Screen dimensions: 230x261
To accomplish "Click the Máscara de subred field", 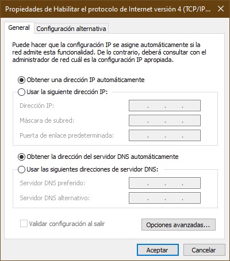I will tap(164, 120).
